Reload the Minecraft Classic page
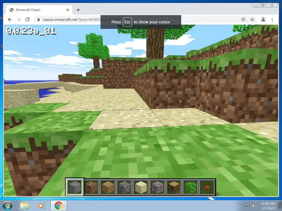The image size is (282, 211). [28, 20]
